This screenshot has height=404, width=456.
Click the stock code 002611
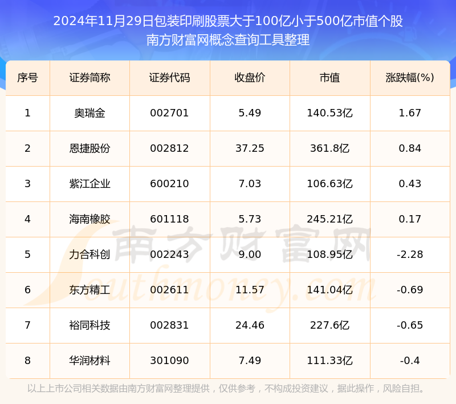point(169,290)
